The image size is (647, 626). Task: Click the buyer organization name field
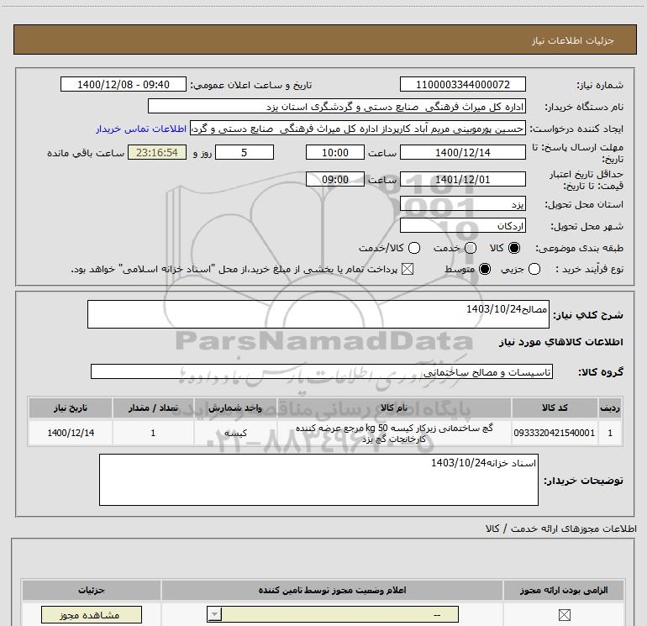(337, 107)
